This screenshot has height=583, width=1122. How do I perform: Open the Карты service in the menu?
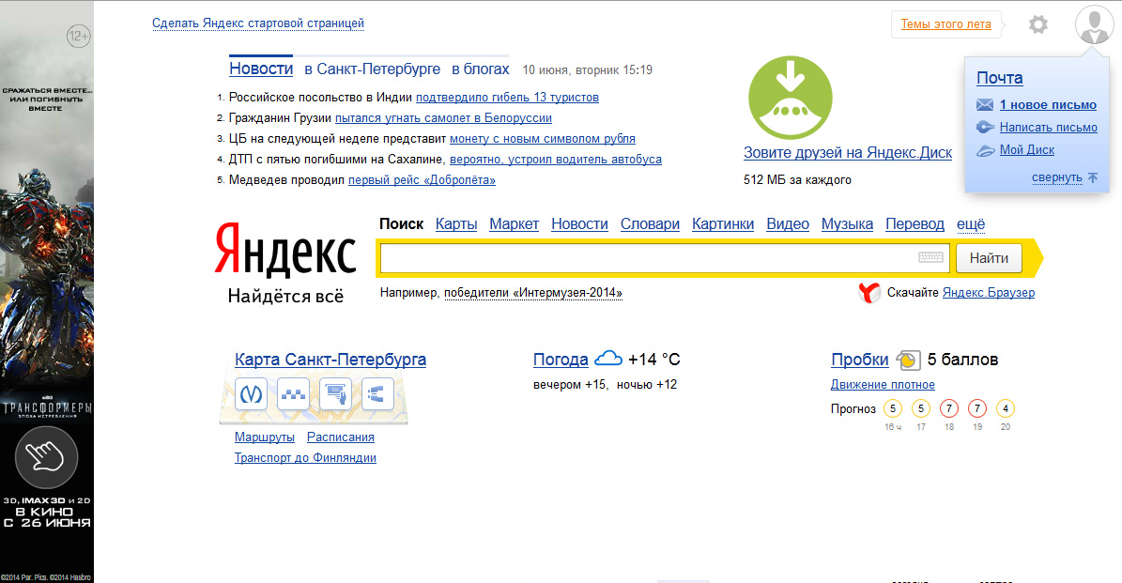[x=456, y=224]
